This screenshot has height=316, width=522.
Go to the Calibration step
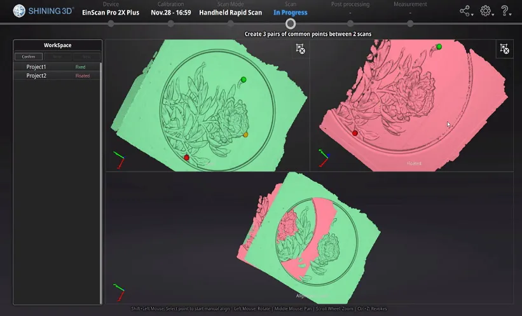[170, 24]
